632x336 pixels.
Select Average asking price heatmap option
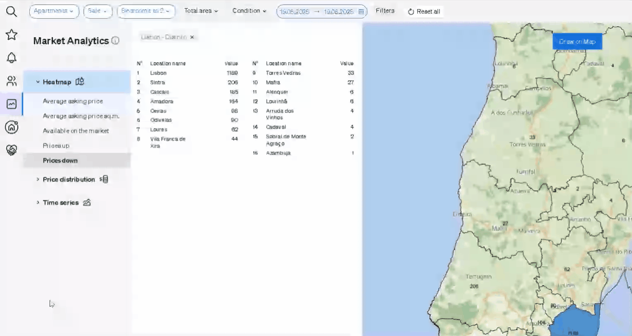(x=73, y=101)
